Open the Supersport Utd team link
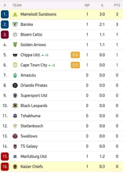This screenshot has width=123, height=173. tap(34, 95)
